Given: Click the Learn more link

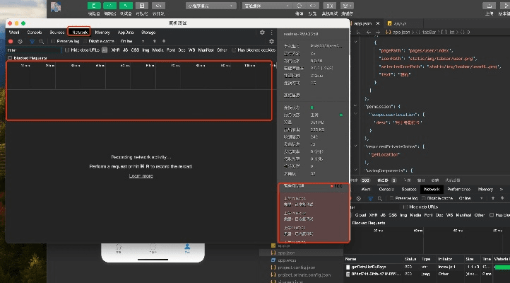Looking at the screenshot, I should [141, 175].
